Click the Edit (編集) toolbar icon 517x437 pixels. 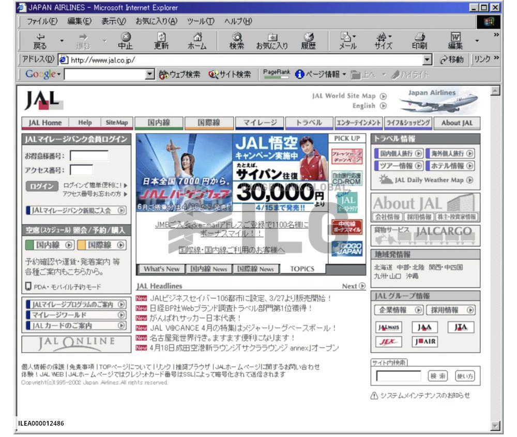coord(455,41)
